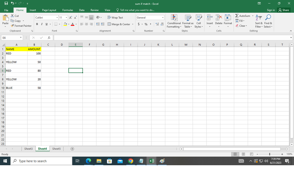
Task: Adjust the zoom slider handle
Action: (x=270, y=154)
